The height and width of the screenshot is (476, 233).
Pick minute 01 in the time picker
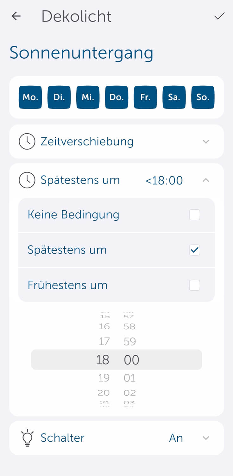click(x=130, y=378)
